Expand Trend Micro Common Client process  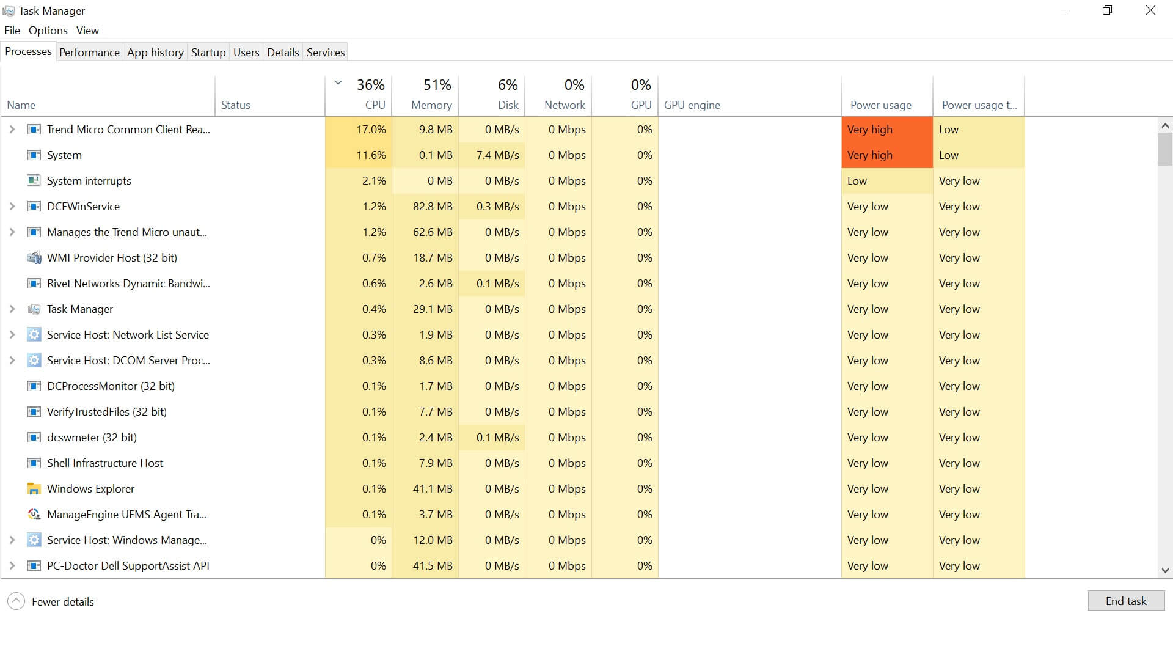pyautogui.click(x=12, y=130)
